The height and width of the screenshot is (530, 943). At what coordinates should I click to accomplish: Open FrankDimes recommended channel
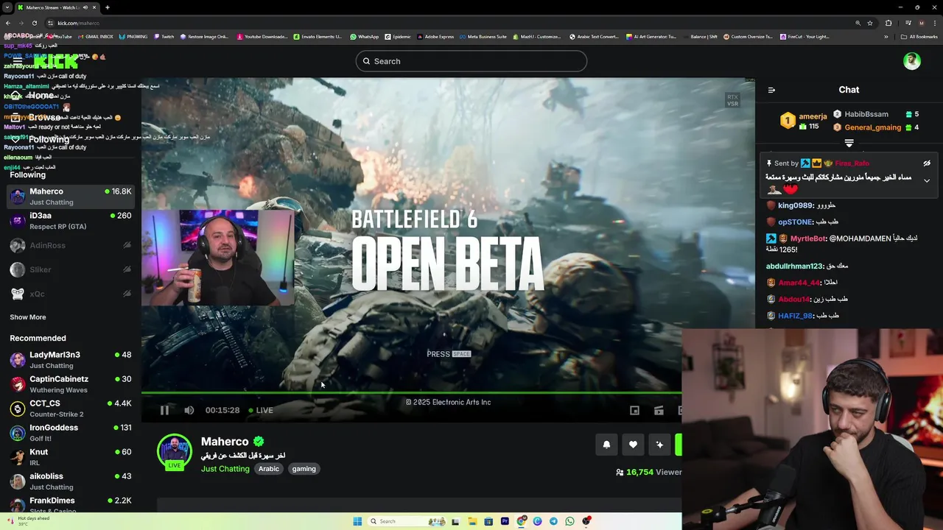(x=71, y=504)
